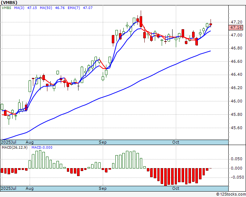This screenshot has width=246, height=197.
Task: Click the 47.15 MA(3) value
Action: (32, 8)
